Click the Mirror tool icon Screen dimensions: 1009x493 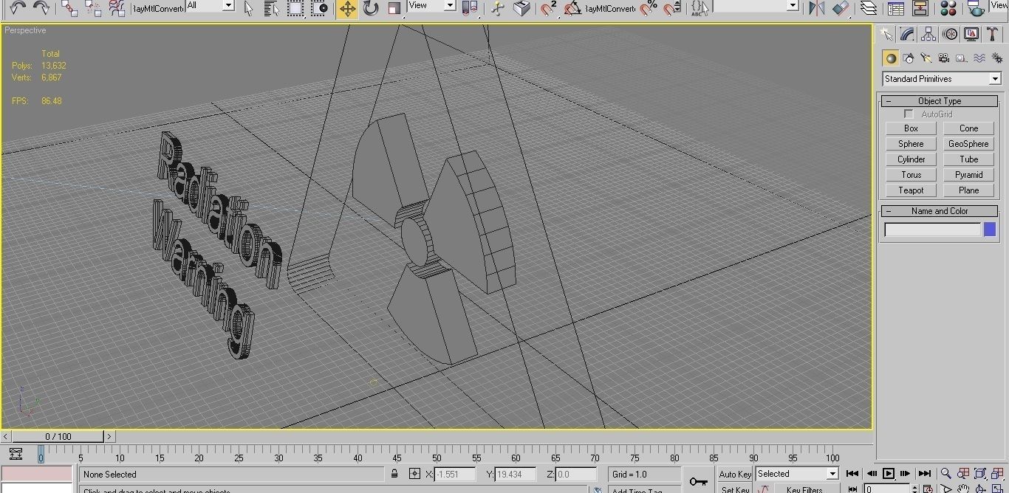click(x=816, y=8)
